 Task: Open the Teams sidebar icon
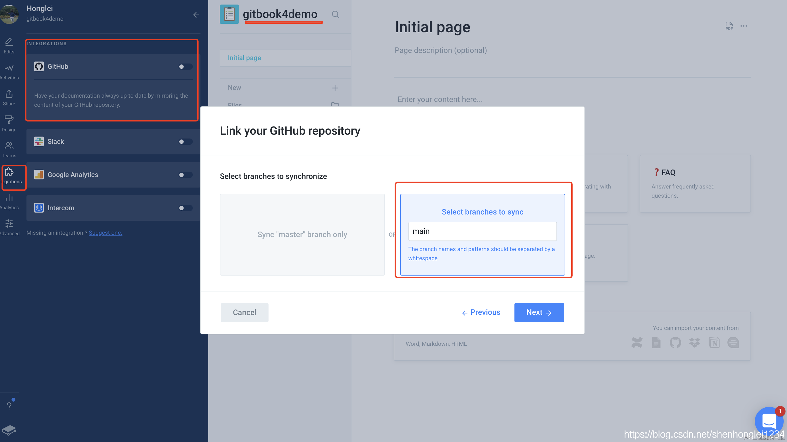[x=9, y=149]
